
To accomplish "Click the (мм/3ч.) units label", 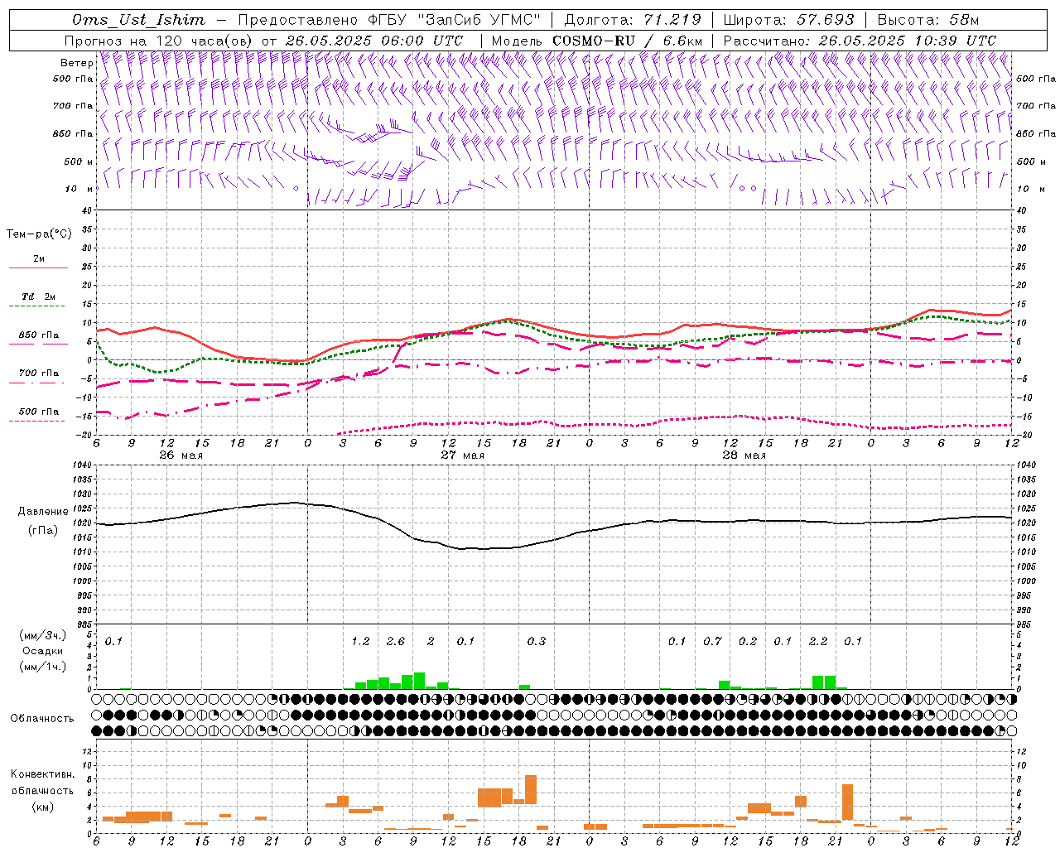I will click(x=43, y=635).
